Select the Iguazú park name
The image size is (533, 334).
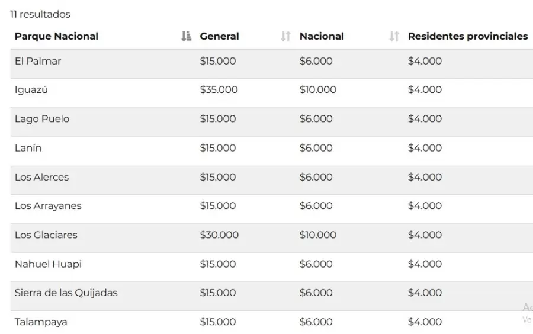click(31, 90)
